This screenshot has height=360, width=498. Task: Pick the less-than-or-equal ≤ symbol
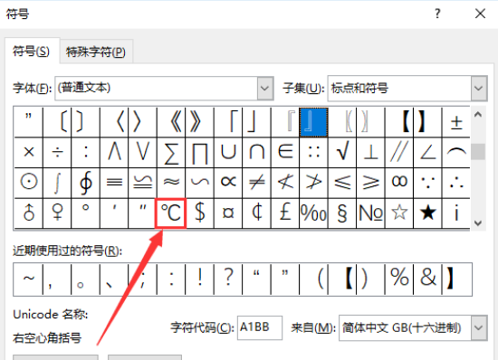coord(342,183)
